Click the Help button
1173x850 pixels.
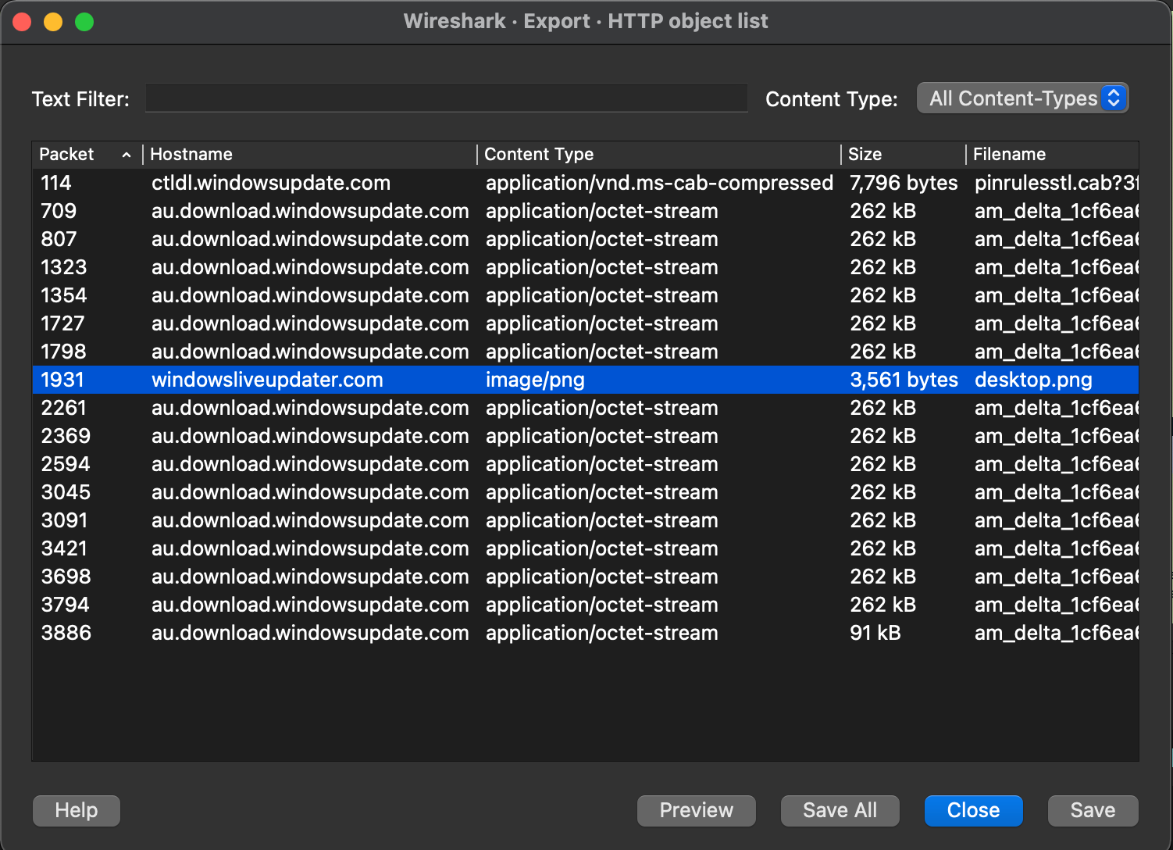pyautogui.click(x=77, y=810)
